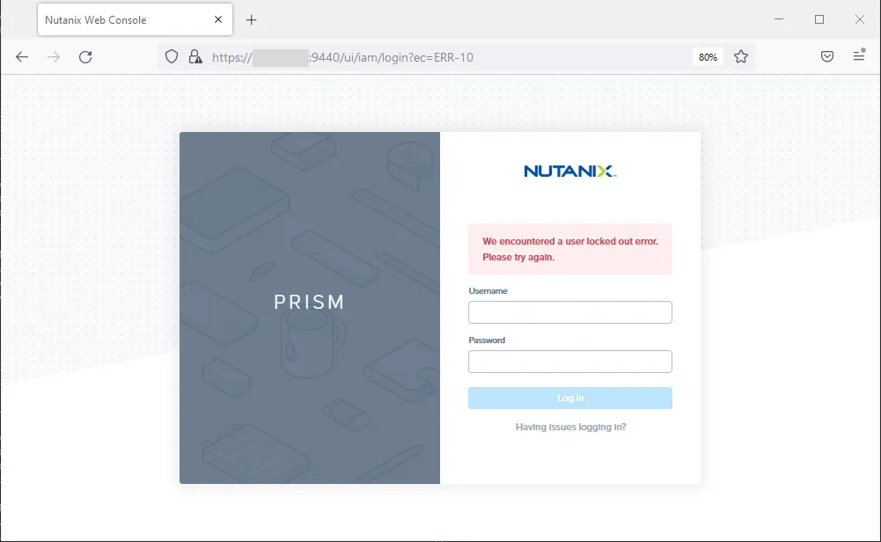This screenshot has width=881, height=542.
Task: Bookmark this page with the star icon
Action: tap(741, 56)
